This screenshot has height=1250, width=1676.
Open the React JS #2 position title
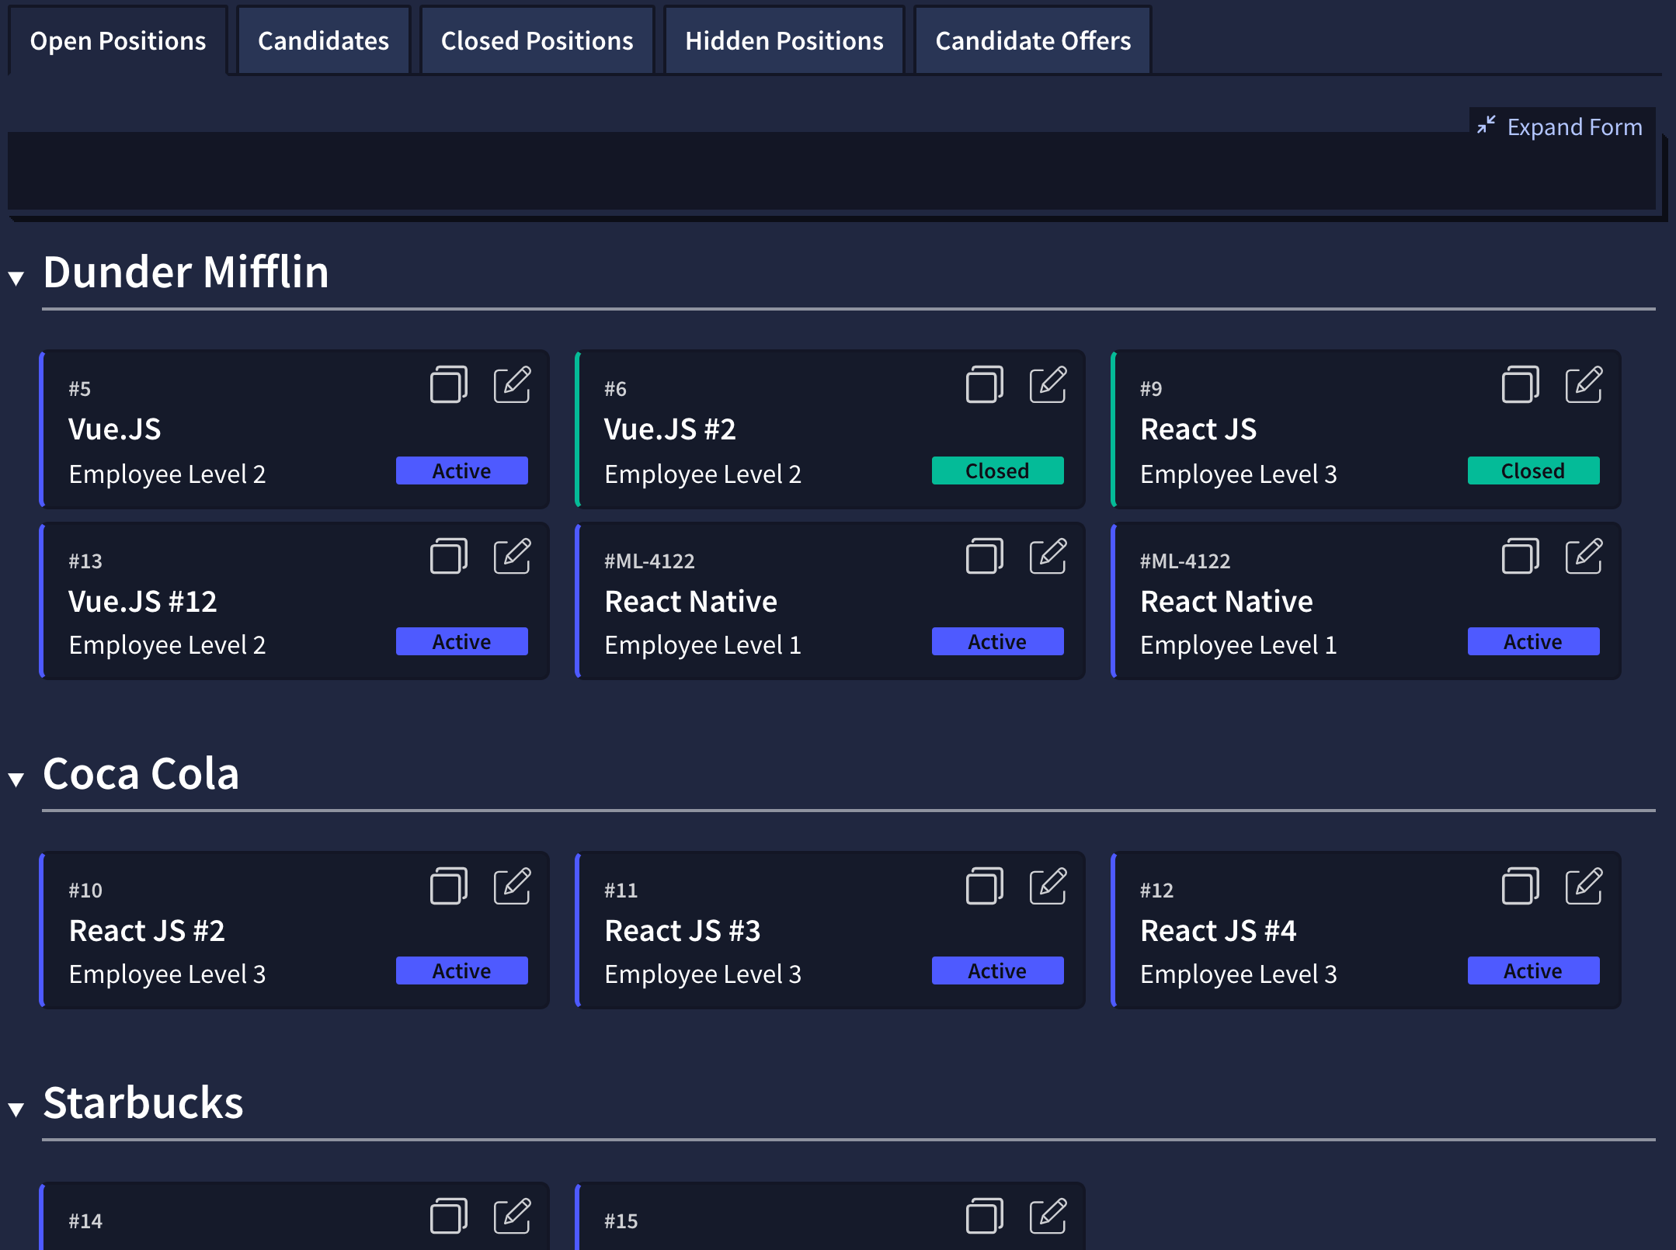(147, 931)
